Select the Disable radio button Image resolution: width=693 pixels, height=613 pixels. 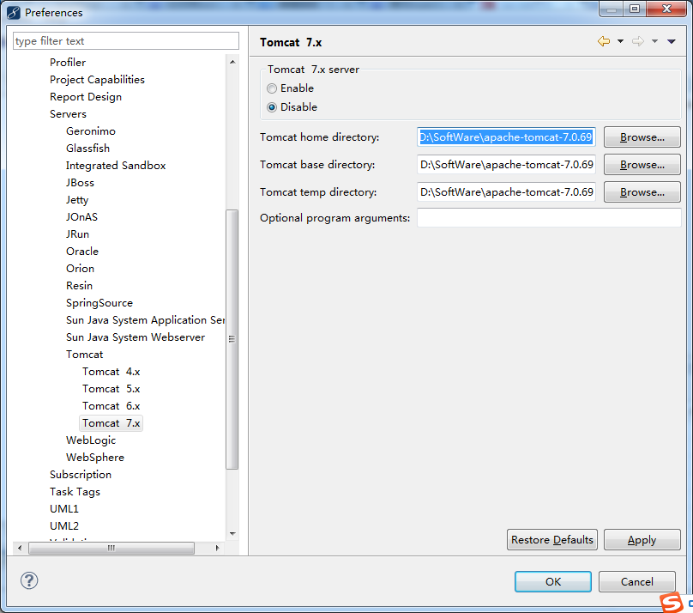tap(272, 107)
